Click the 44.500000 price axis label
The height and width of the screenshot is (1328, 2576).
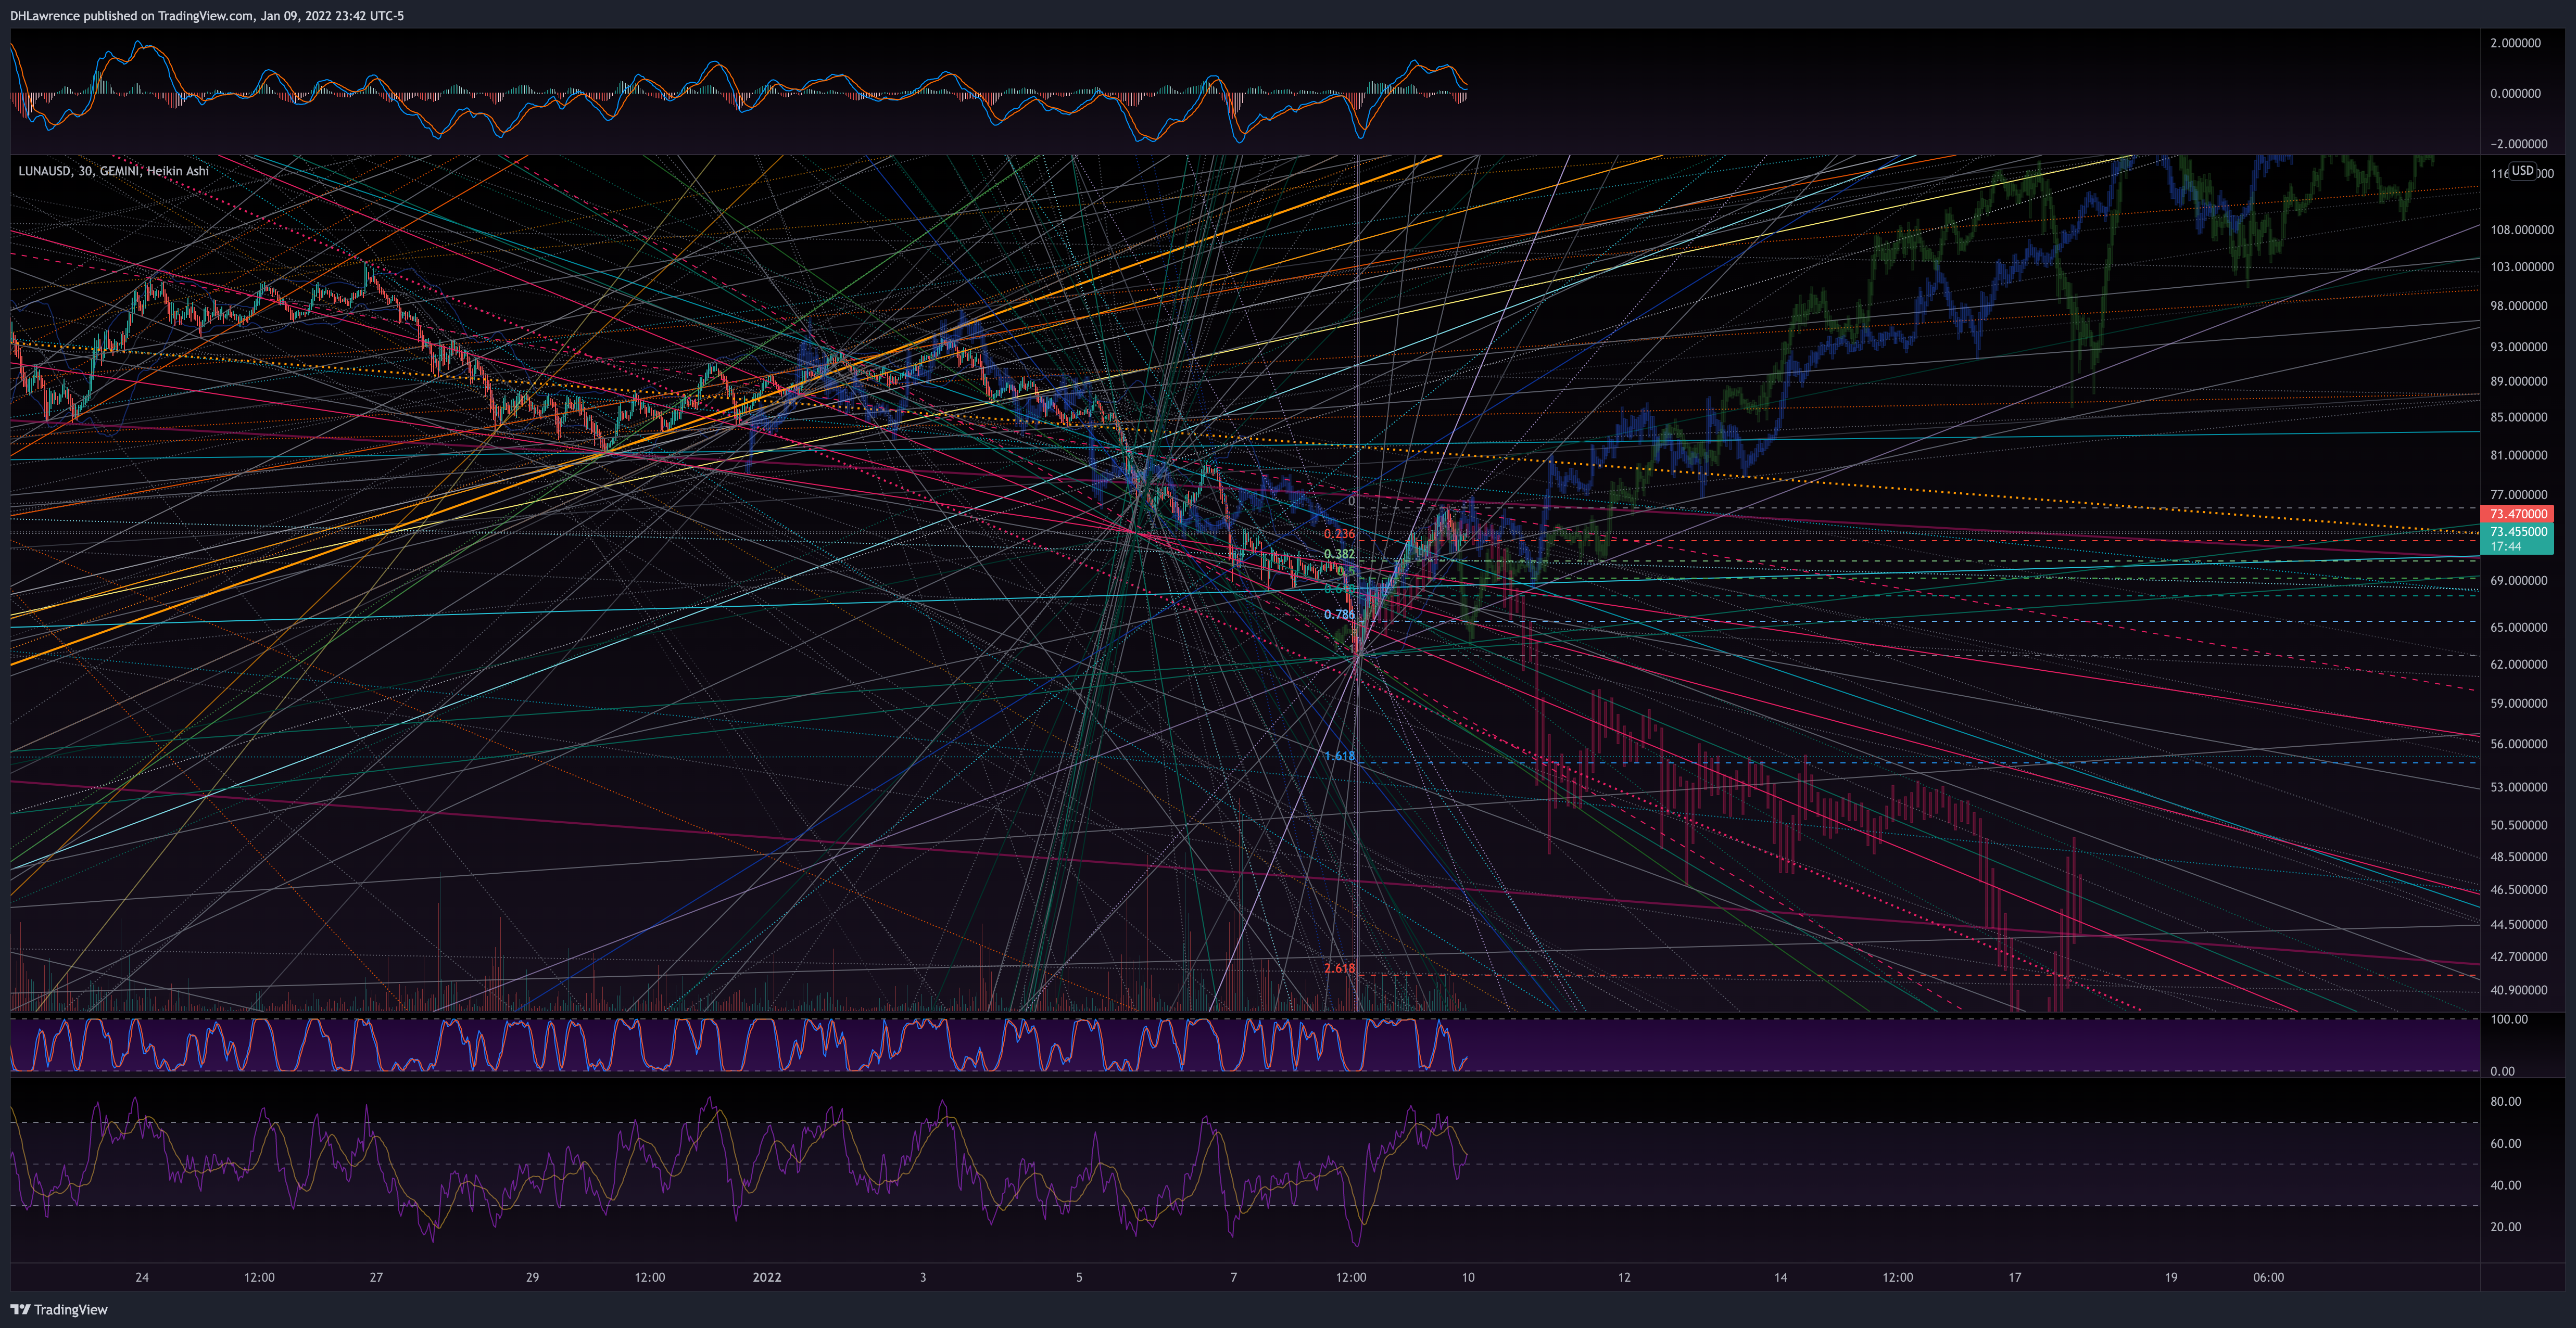point(2518,924)
